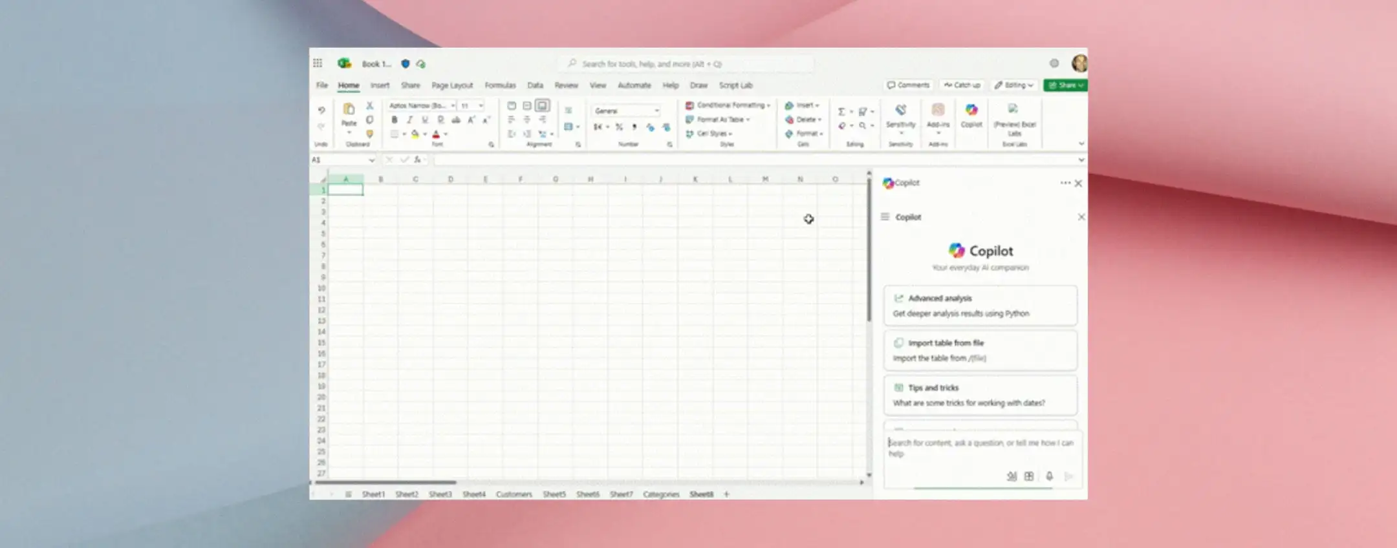Click the AutoSum sigma icon
Screen dimensions: 1397x548
tap(841, 112)
